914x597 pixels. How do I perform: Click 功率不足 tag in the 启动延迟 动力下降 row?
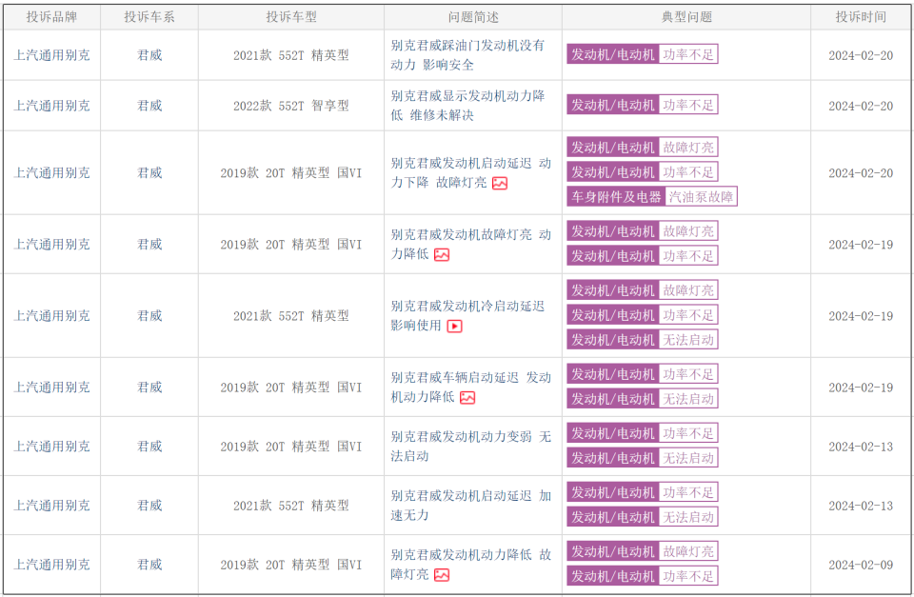[643, 172]
